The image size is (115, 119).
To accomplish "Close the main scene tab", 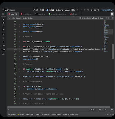I will [16, 14].
